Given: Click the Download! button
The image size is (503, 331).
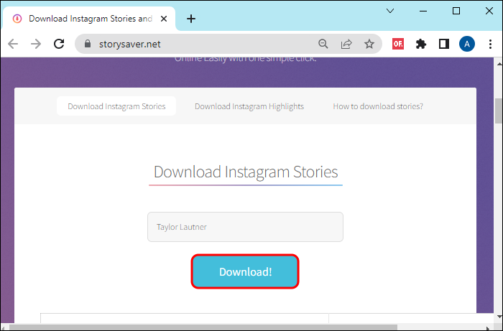Looking at the screenshot, I should pos(245,271).
